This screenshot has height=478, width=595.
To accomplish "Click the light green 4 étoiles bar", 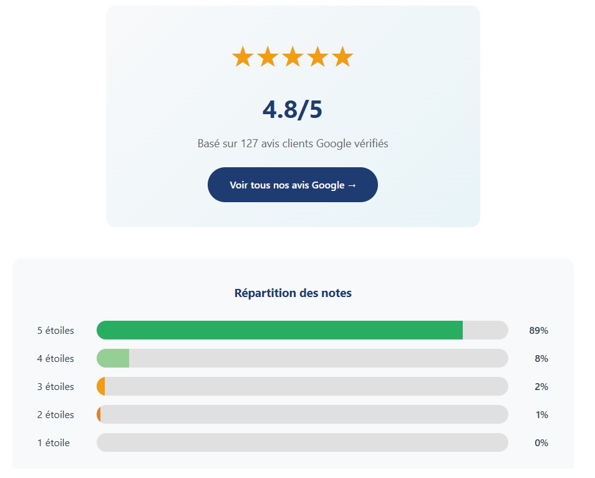I will pos(114,358).
